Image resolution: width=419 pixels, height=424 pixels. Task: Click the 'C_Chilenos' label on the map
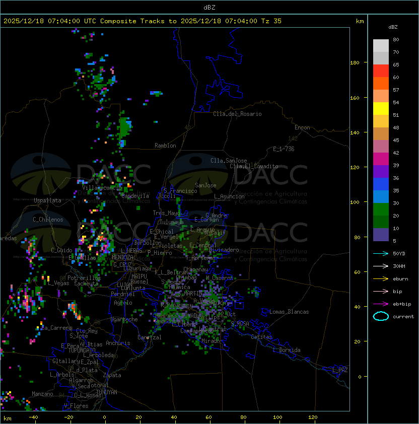(48, 220)
